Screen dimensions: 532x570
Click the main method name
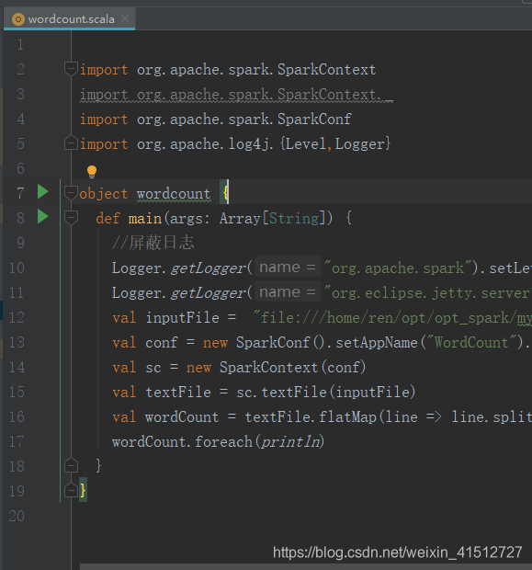pyautogui.click(x=144, y=219)
